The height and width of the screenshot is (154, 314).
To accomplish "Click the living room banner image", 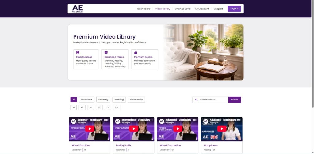I will (203, 52).
